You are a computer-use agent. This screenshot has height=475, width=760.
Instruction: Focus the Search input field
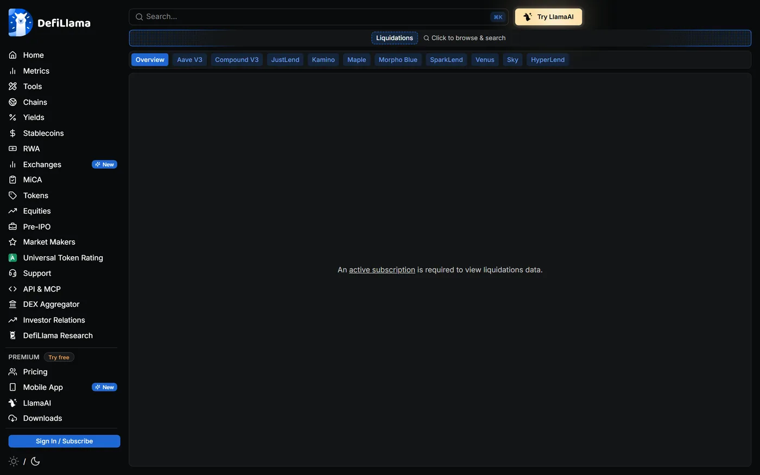[319, 17]
